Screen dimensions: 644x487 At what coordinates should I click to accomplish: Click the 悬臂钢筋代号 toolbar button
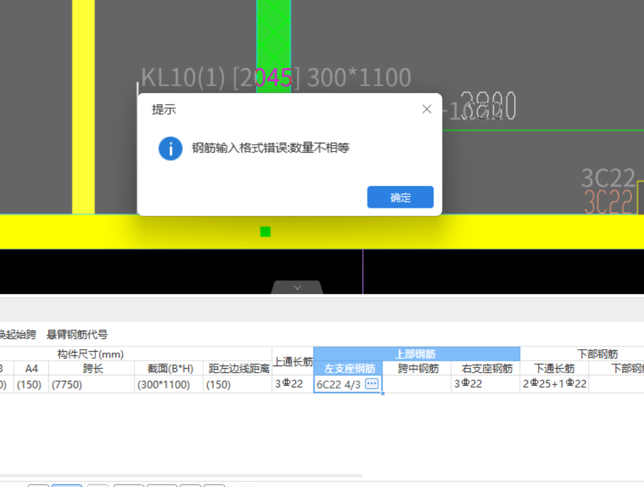77,334
